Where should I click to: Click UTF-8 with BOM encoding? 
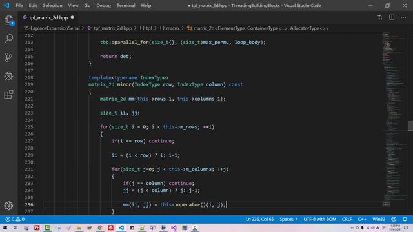point(320,219)
